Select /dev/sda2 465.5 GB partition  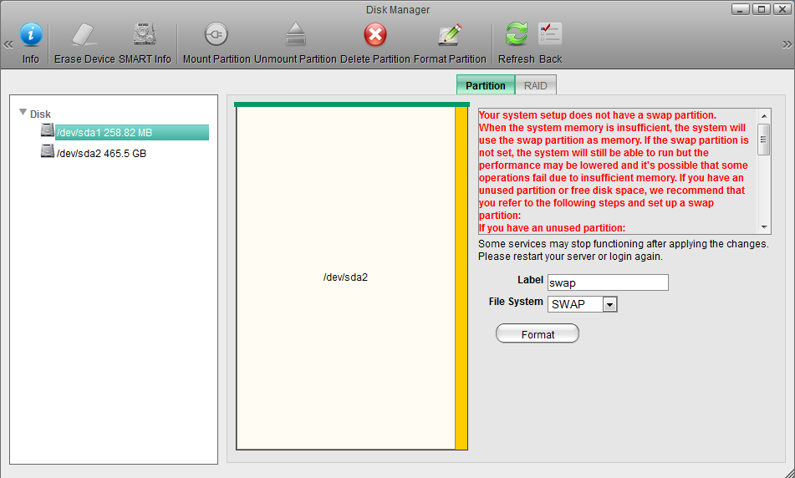[100, 154]
